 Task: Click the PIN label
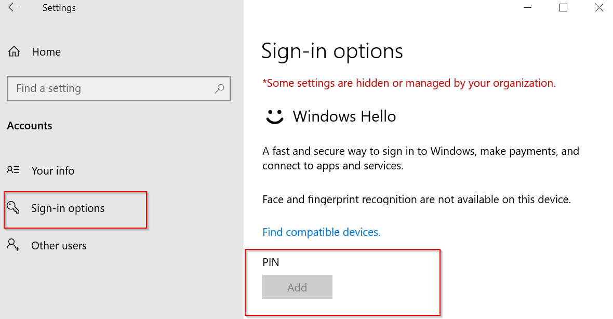(271, 262)
